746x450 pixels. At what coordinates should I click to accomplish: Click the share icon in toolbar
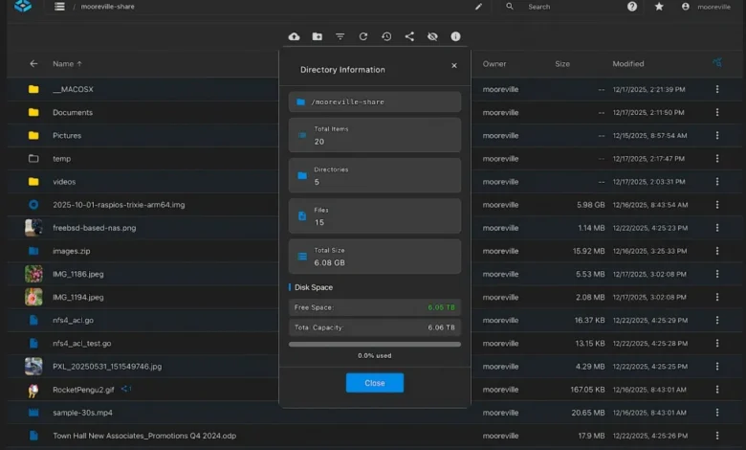point(409,36)
